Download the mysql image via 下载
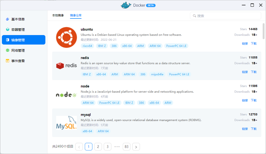The width and height of the screenshot is (266, 154). (x=254, y=129)
